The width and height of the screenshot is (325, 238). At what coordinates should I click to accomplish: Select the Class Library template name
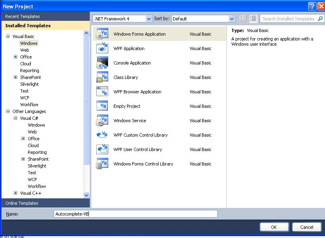[x=125, y=77]
